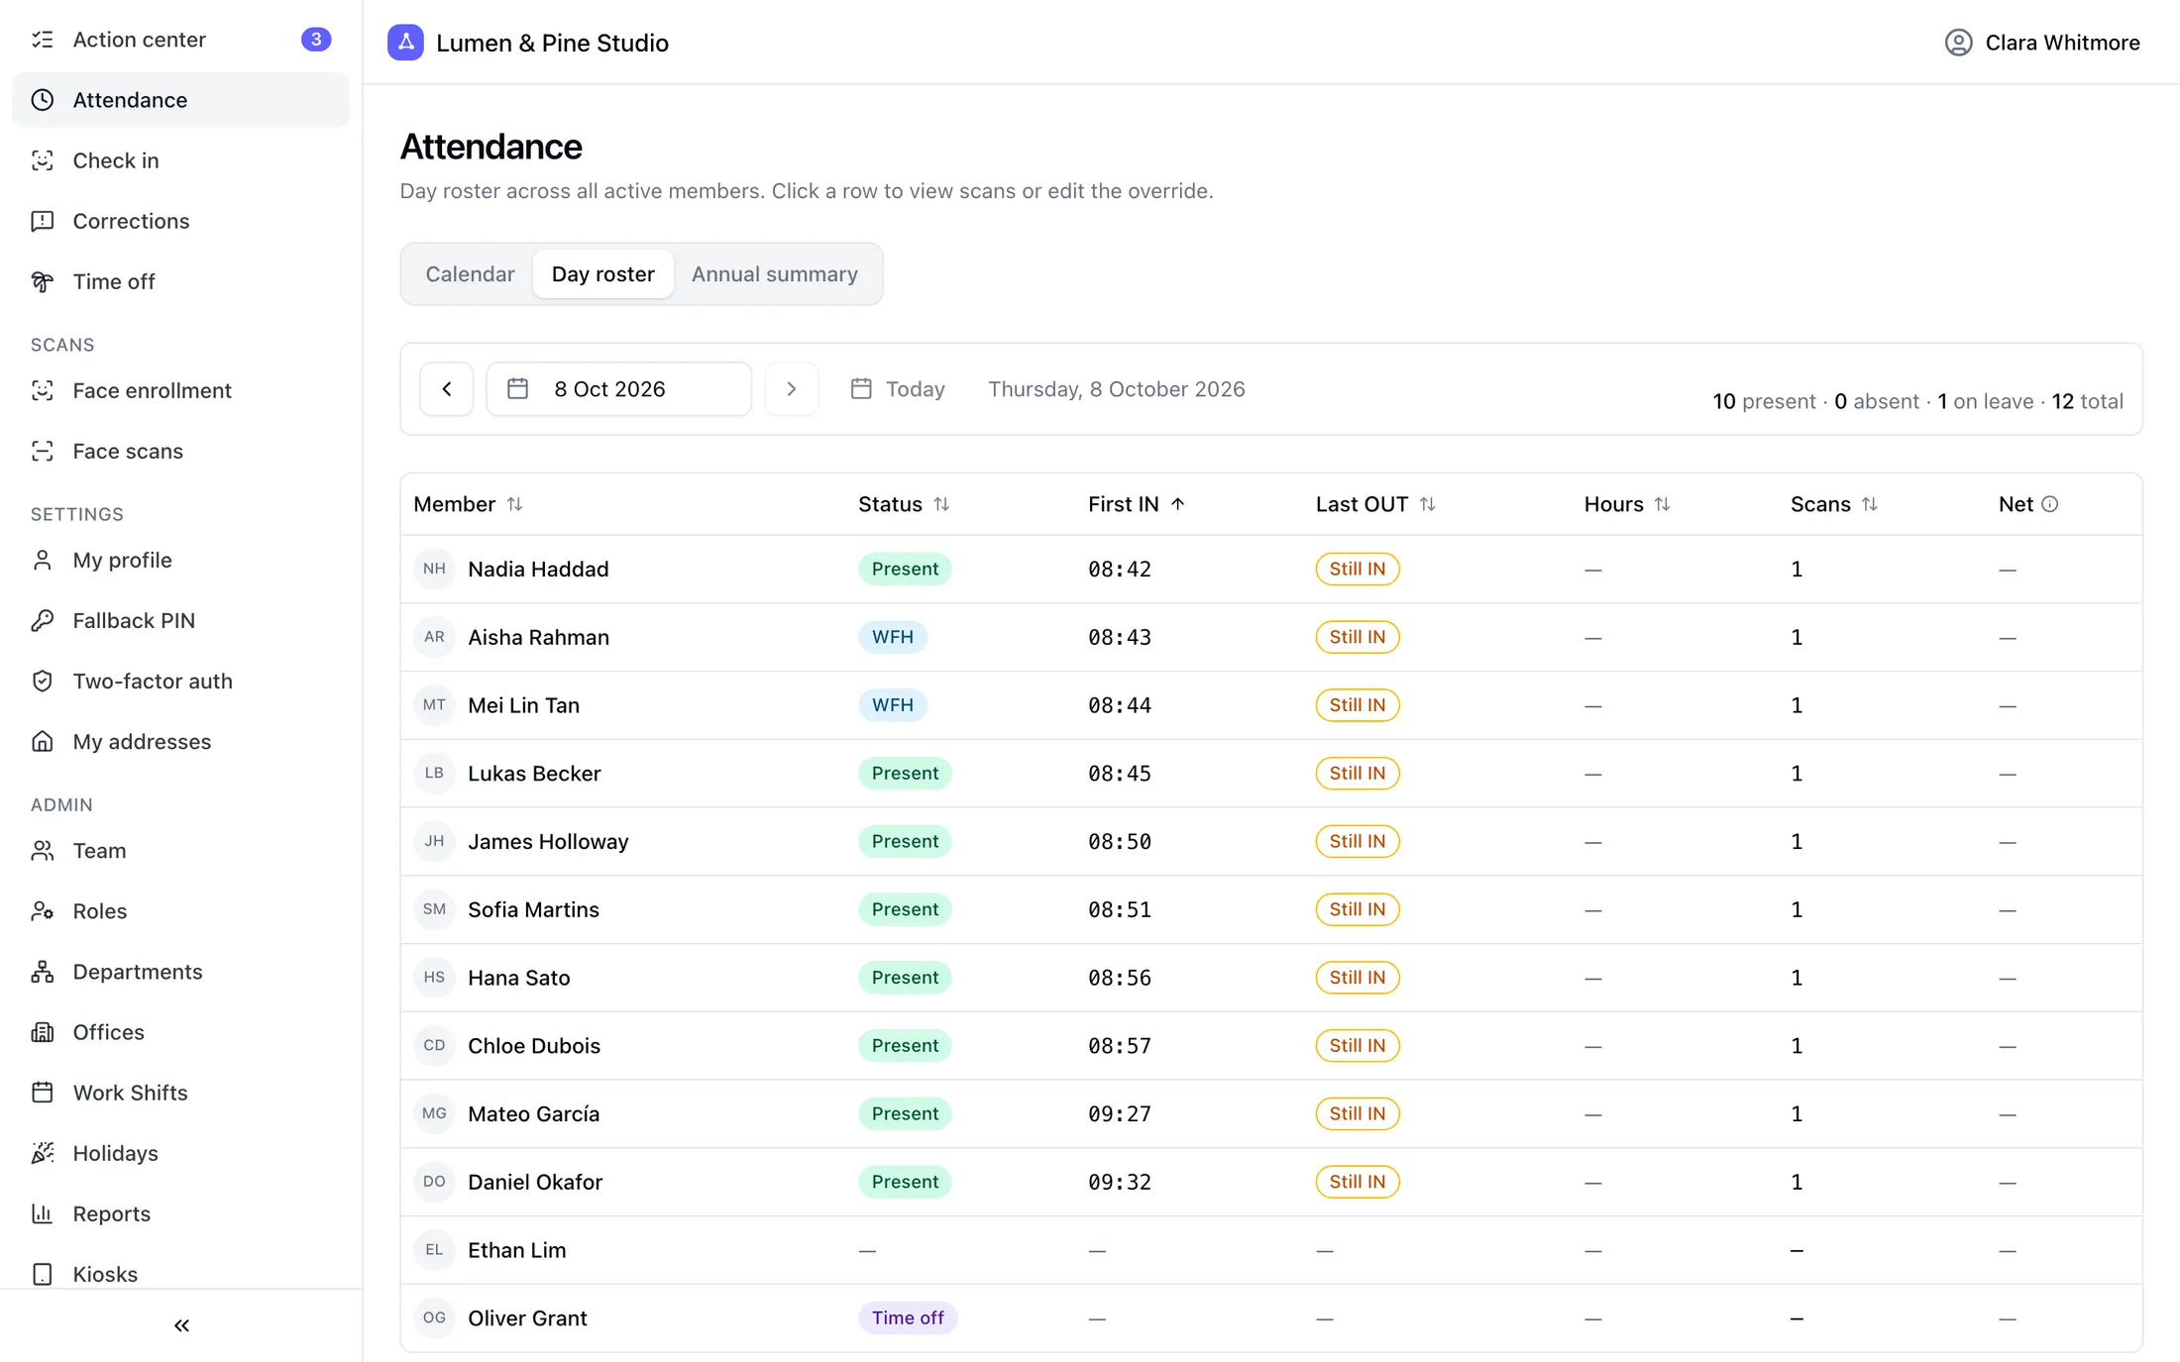Go to the next day

[792, 388]
